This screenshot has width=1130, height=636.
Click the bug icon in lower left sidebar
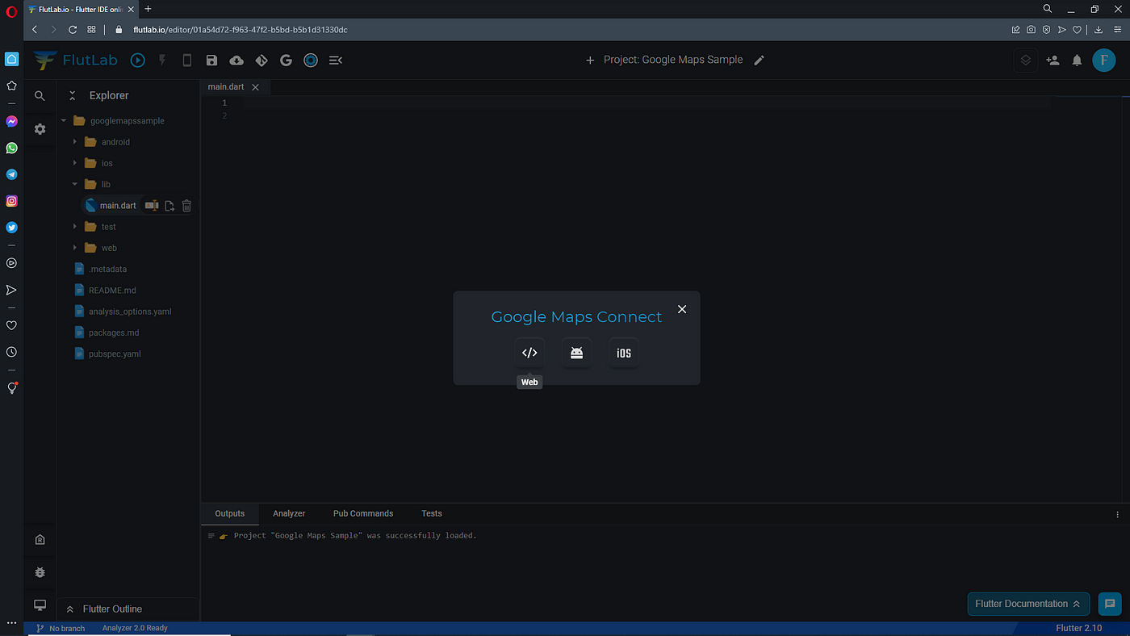click(40, 572)
